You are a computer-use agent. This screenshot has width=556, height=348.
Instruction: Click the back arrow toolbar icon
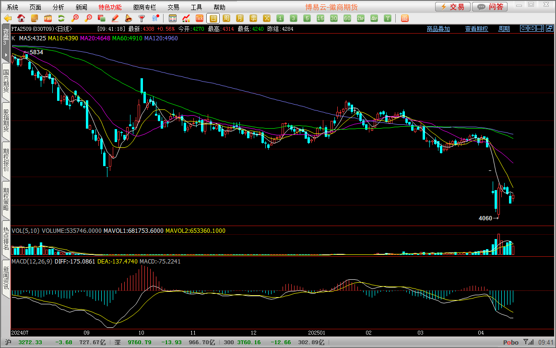pyautogui.click(x=8, y=18)
